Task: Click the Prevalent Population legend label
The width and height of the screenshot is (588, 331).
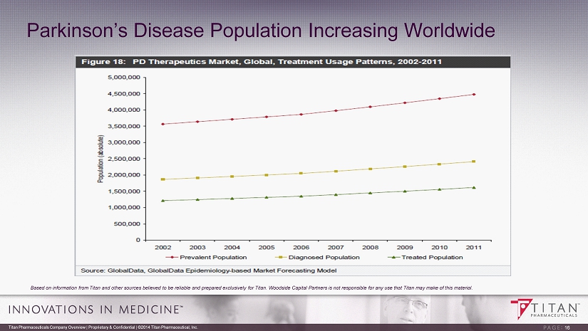Action: coord(215,257)
